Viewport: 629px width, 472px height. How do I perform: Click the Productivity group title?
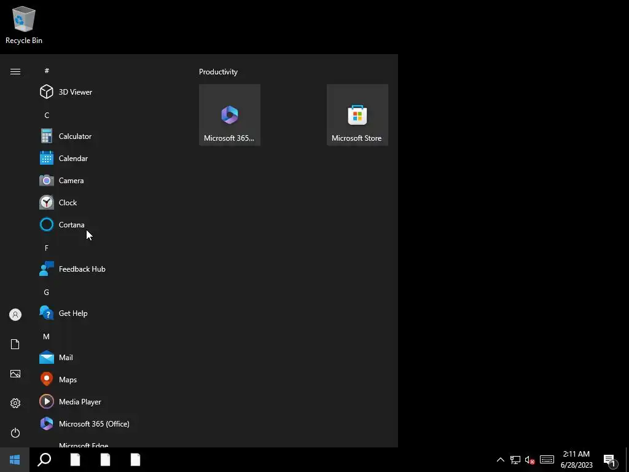(x=218, y=72)
